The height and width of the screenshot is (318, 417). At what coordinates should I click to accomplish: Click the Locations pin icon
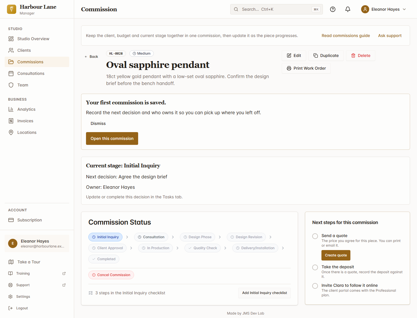click(11, 132)
